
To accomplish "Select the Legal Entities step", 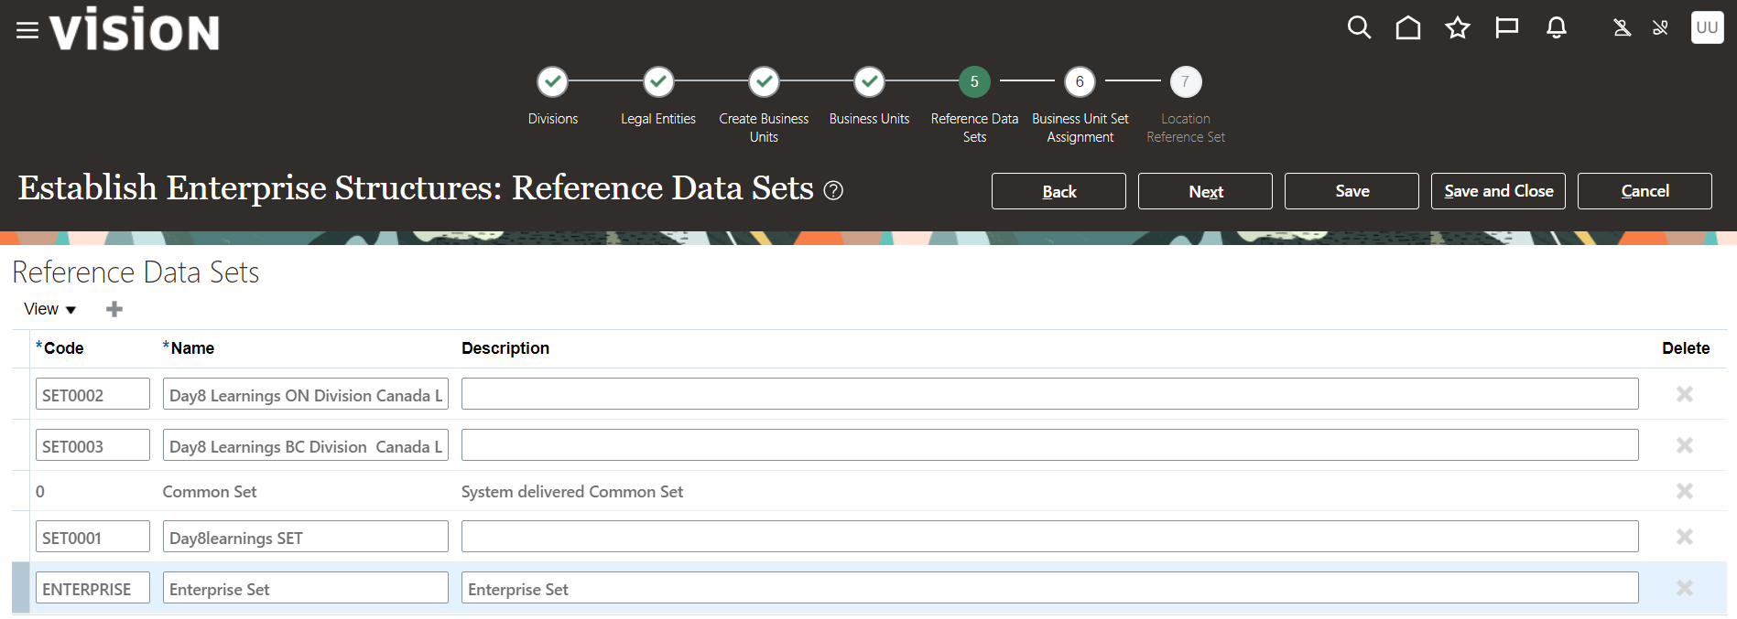I will 658,82.
